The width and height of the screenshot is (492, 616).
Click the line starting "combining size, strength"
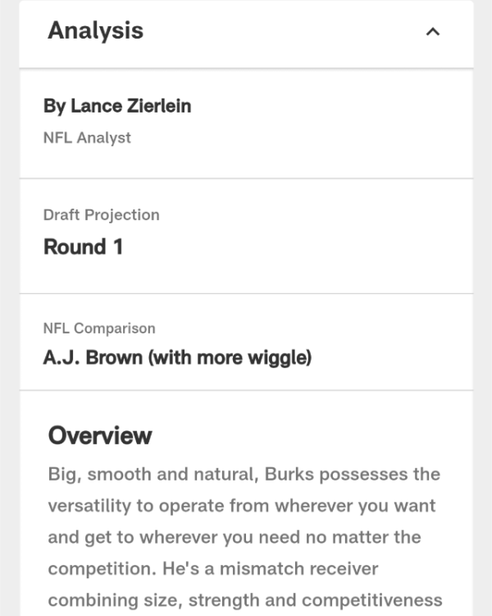tap(244, 600)
